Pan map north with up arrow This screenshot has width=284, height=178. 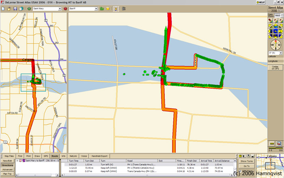(275, 26)
